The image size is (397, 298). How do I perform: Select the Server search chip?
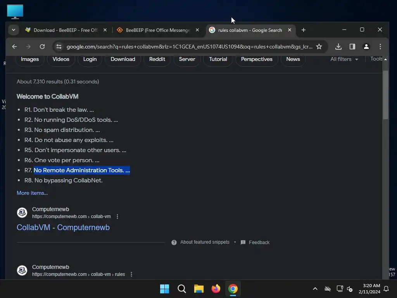(x=187, y=59)
